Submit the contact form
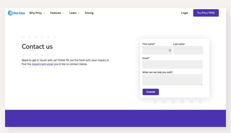 tap(151, 92)
